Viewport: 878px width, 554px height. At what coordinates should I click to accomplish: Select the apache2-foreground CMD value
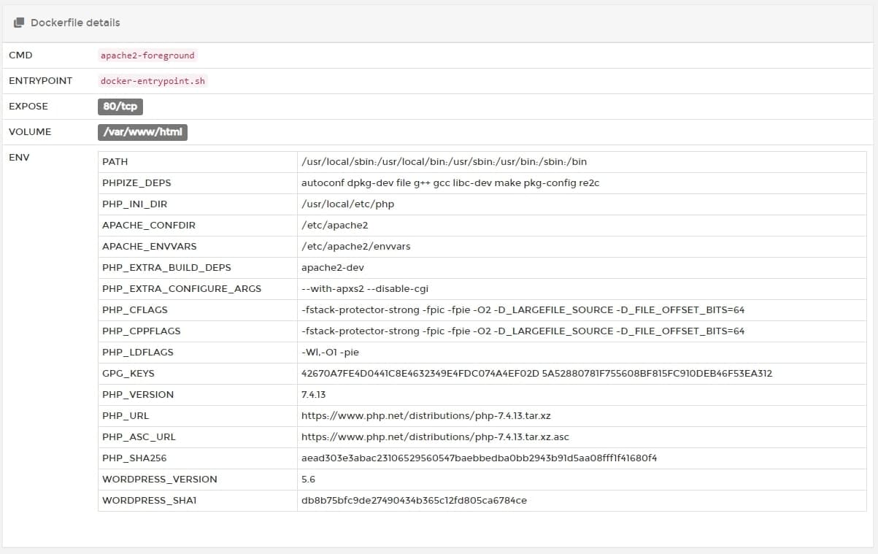coord(147,55)
